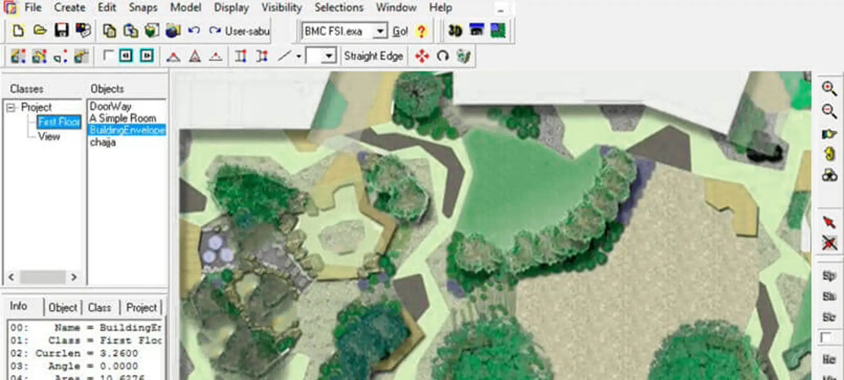
Task: Click the green map icon beside 3D
Action: pos(498,31)
